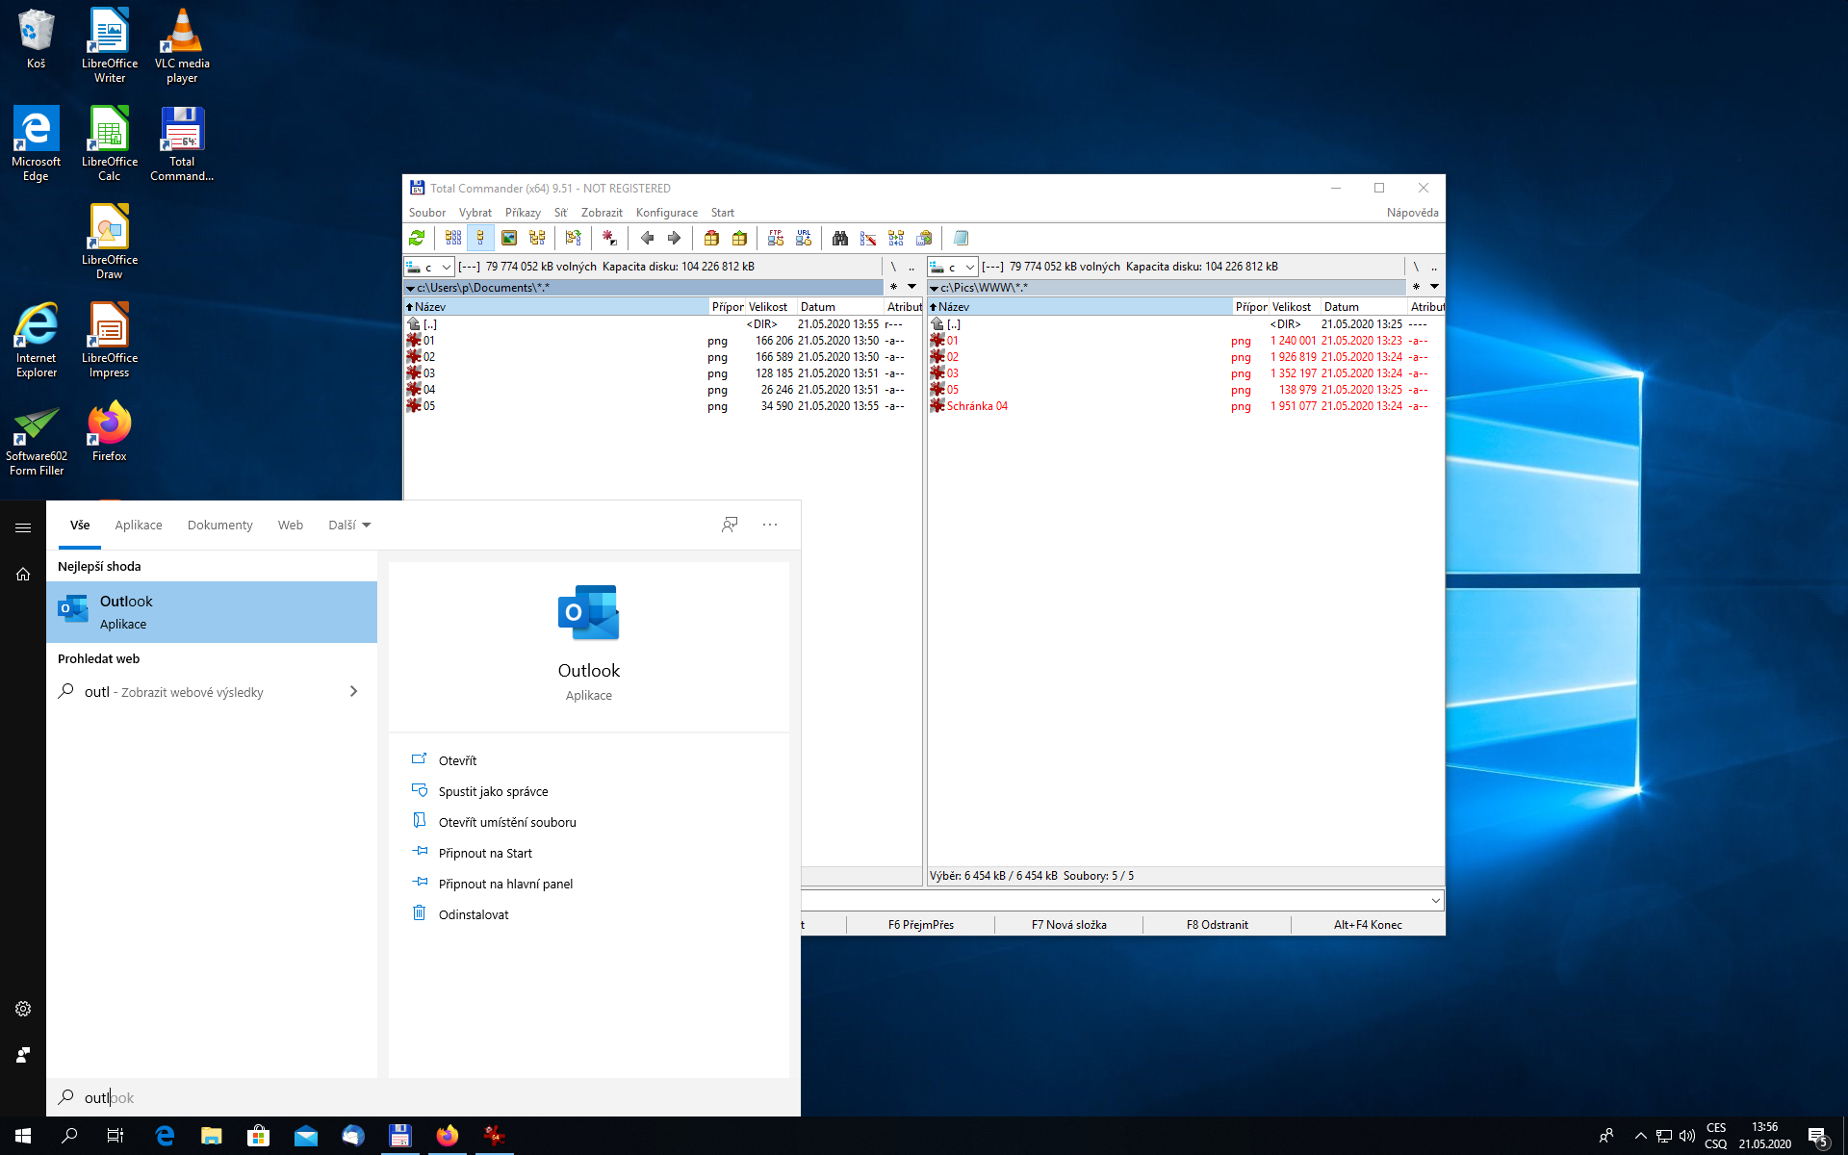Open the three-dots options in search panel
This screenshot has height=1155, width=1848.
coord(770,525)
